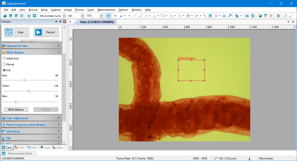Click the clipboard measurement icon in toolbar
Viewport: 297px width, 161px height.
278,16
